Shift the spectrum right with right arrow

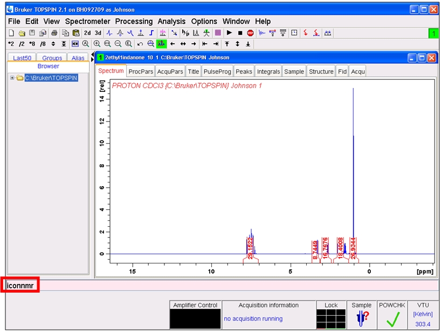(x=194, y=44)
